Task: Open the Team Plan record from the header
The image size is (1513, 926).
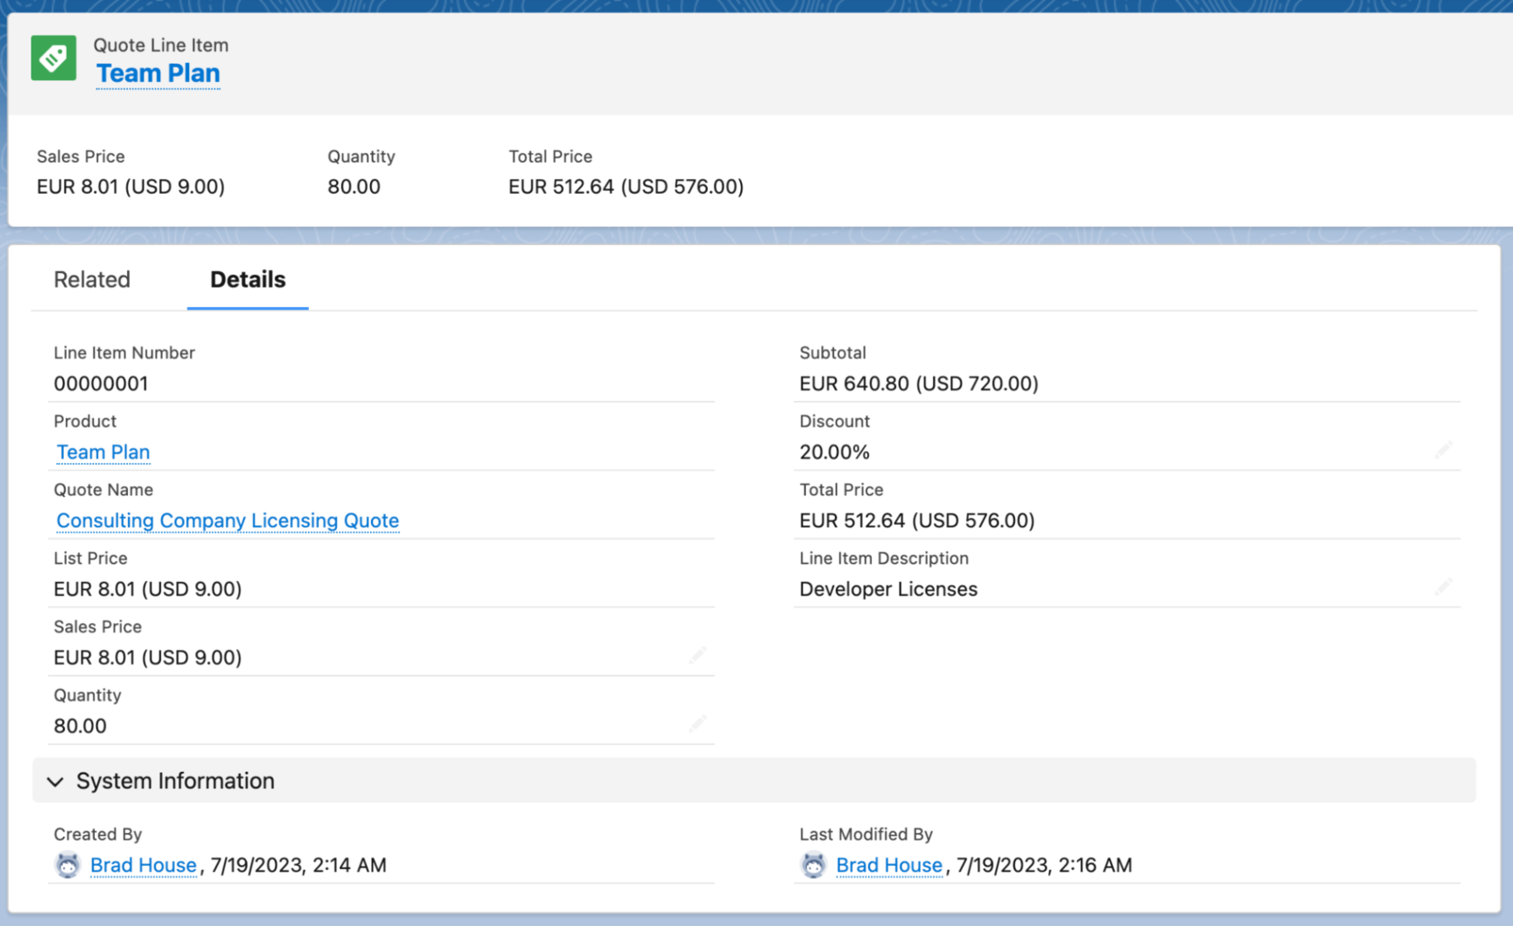Action: tap(158, 74)
